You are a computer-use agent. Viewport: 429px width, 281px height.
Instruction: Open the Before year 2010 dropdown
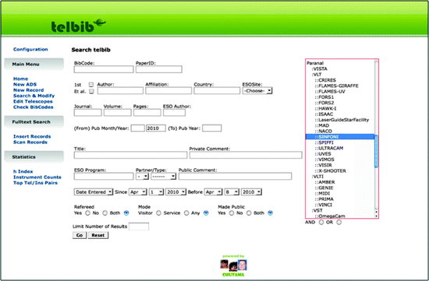tap(251, 192)
